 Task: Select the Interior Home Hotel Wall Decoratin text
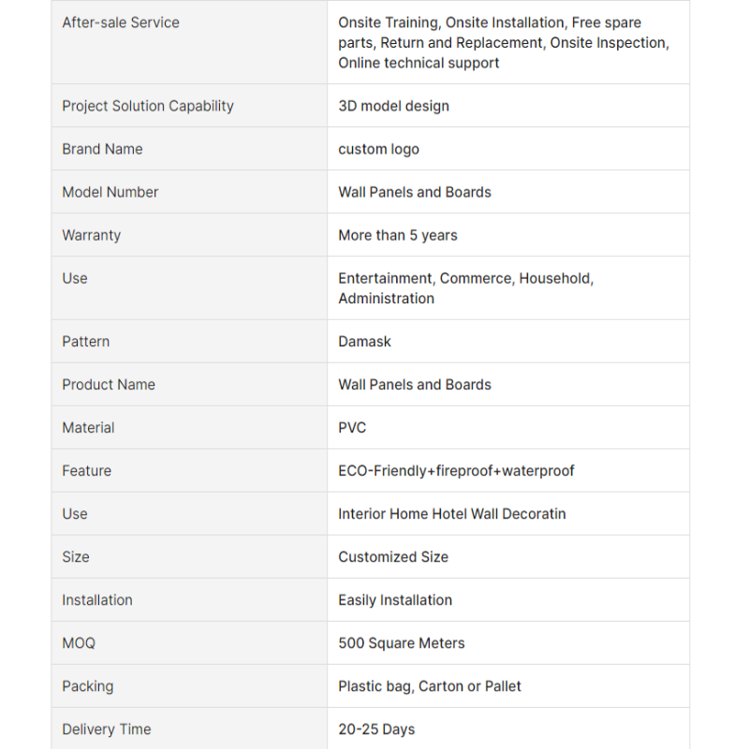coord(452,514)
